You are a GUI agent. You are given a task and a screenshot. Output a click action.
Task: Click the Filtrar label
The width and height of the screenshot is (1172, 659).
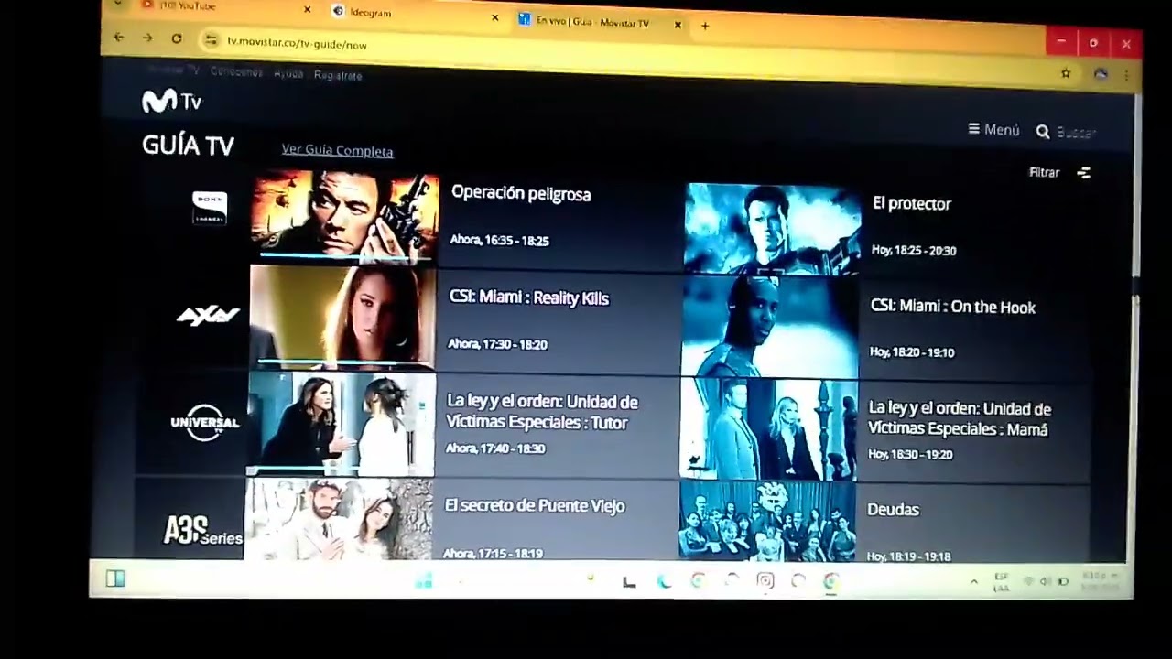[1044, 172]
